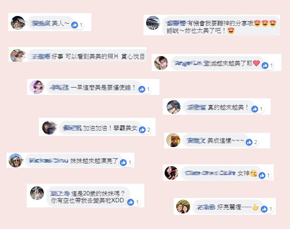Open the avatar beside 賞心悅目 comment

(x=17, y=55)
